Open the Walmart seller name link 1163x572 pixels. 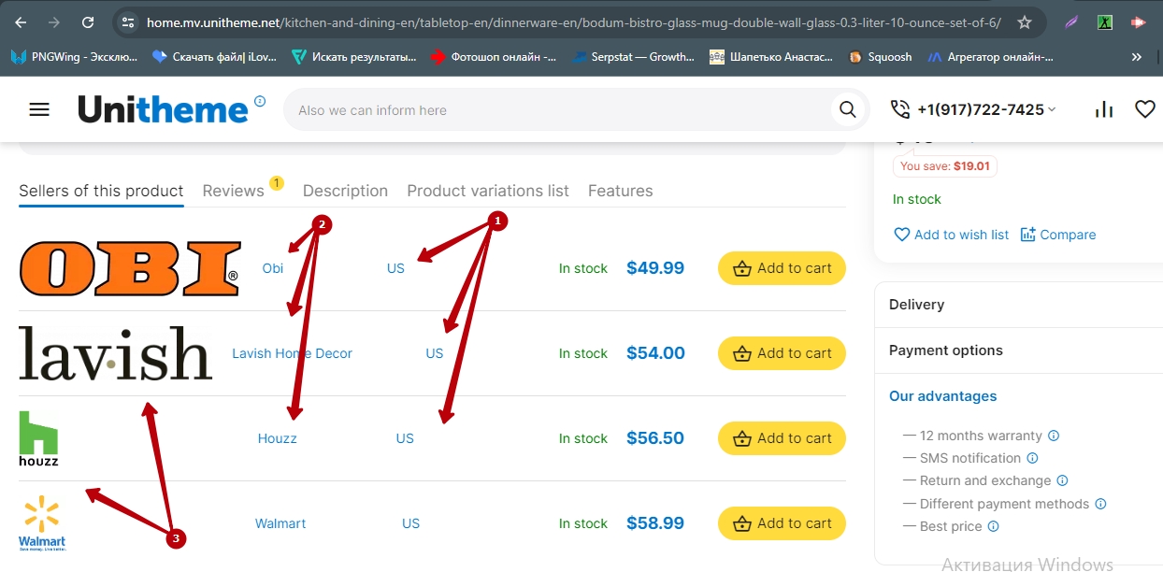tap(280, 523)
